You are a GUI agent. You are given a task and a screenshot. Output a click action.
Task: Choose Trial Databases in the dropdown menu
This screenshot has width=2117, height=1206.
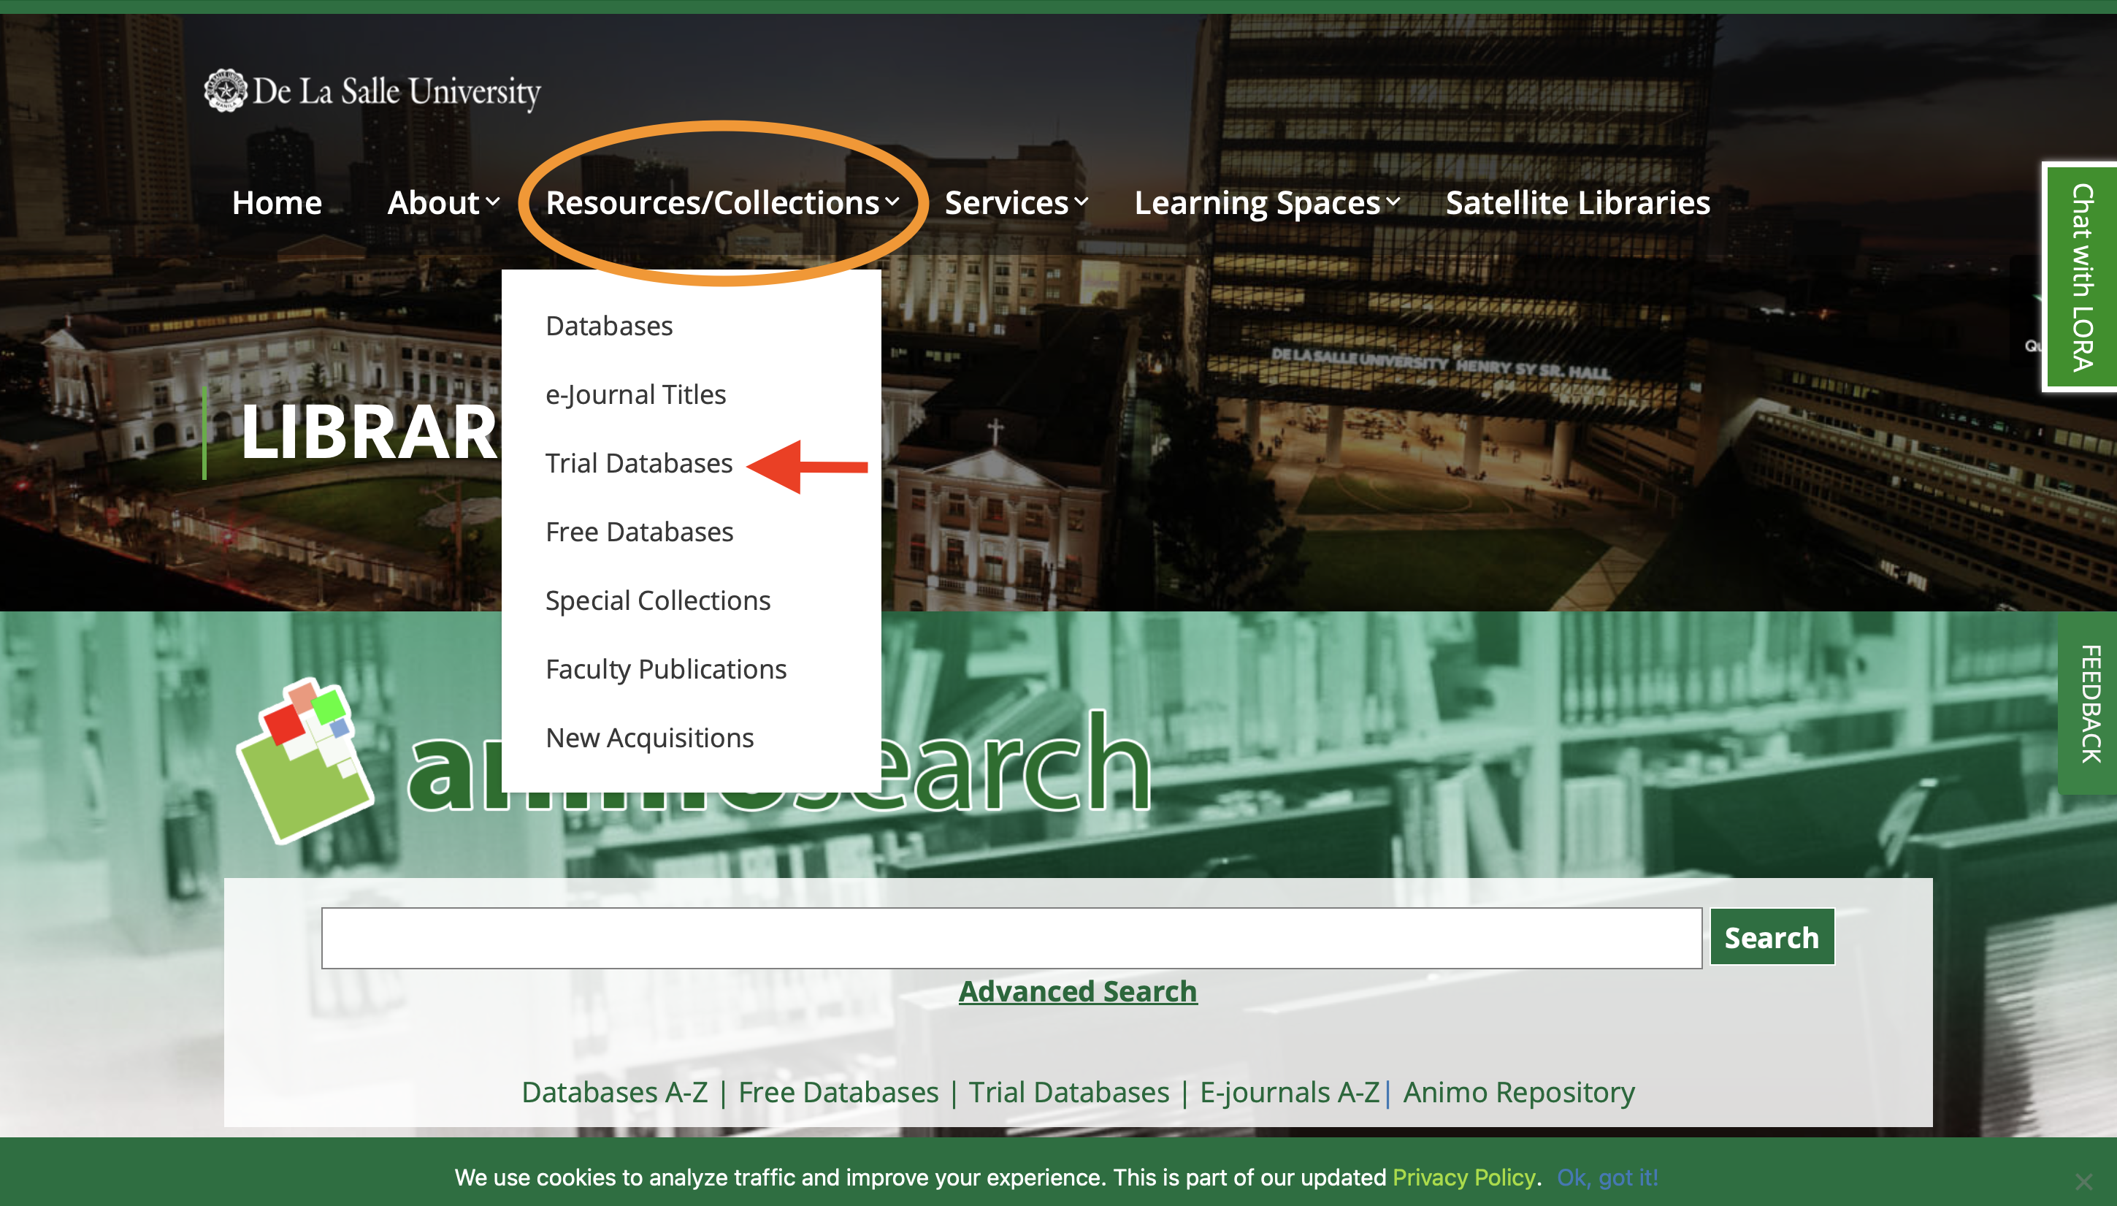click(x=638, y=463)
